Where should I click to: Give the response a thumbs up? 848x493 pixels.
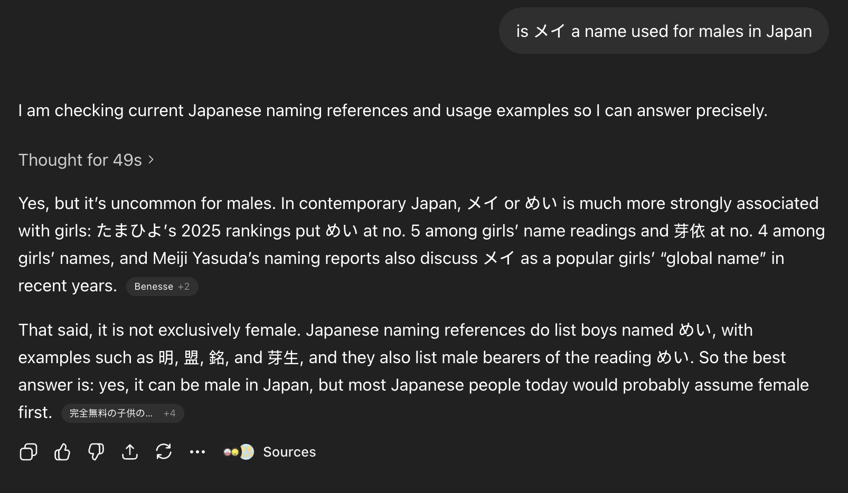coord(62,452)
